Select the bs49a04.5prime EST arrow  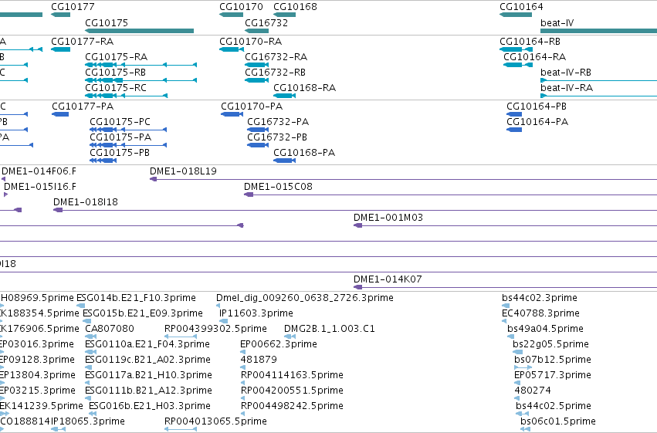[x=511, y=337]
